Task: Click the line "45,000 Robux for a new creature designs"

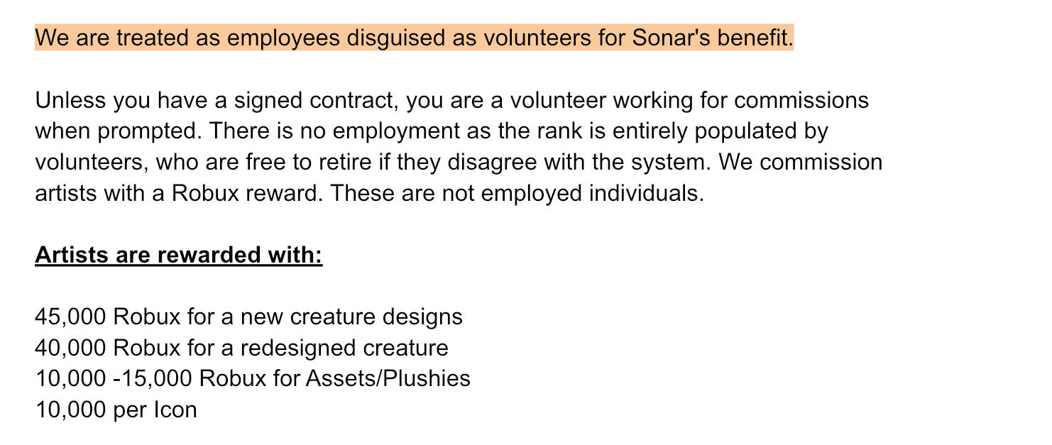Action: pyautogui.click(x=248, y=317)
